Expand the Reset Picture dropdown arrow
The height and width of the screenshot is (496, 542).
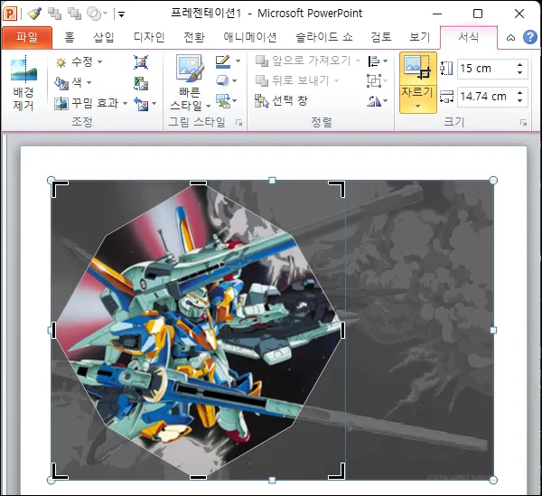tap(154, 103)
